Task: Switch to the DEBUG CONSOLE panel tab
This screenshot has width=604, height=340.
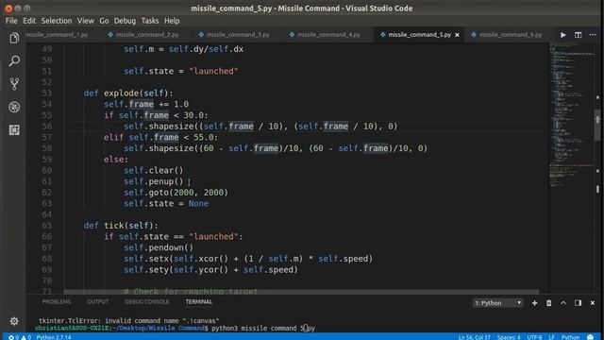Action: pyautogui.click(x=147, y=302)
